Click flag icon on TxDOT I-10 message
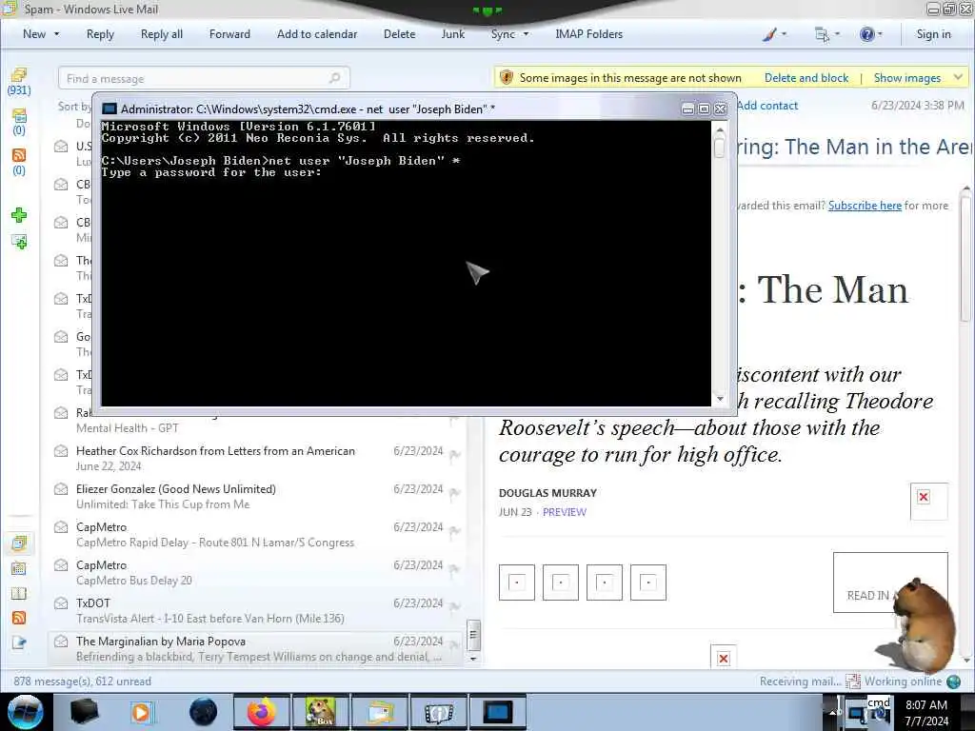This screenshot has height=731, width=975. pyautogui.click(x=454, y=607)
